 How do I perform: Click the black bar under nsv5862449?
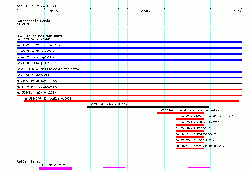tap(129, 84)
